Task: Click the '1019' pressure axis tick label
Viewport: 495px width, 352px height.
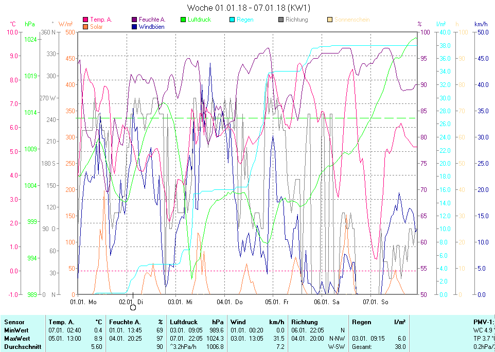Action: 31,76
